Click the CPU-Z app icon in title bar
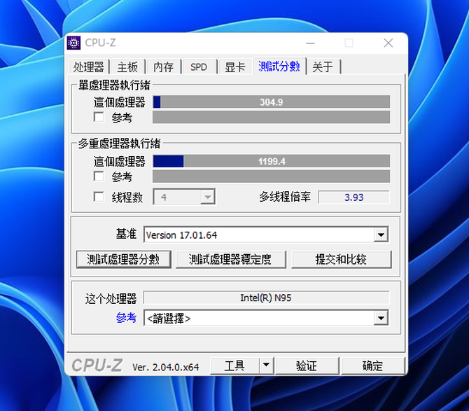This screenshot has width=469, height=411. coord(74,43)
